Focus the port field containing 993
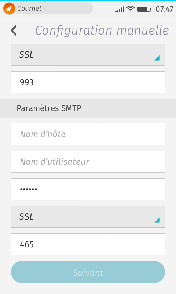 (x=88, y=82)
